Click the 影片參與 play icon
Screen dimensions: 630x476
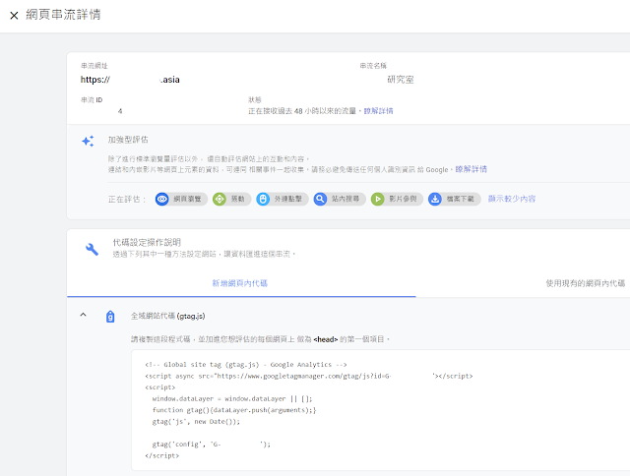[x=377, y=199]
